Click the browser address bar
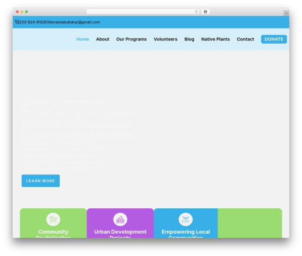 coord(143,11)
